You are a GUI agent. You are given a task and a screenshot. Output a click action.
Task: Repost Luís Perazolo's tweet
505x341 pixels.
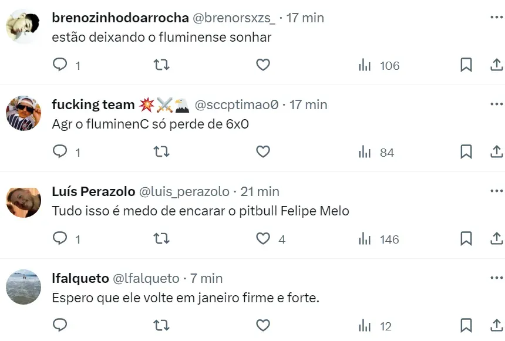pyautogui.click(x=161, y=239)
